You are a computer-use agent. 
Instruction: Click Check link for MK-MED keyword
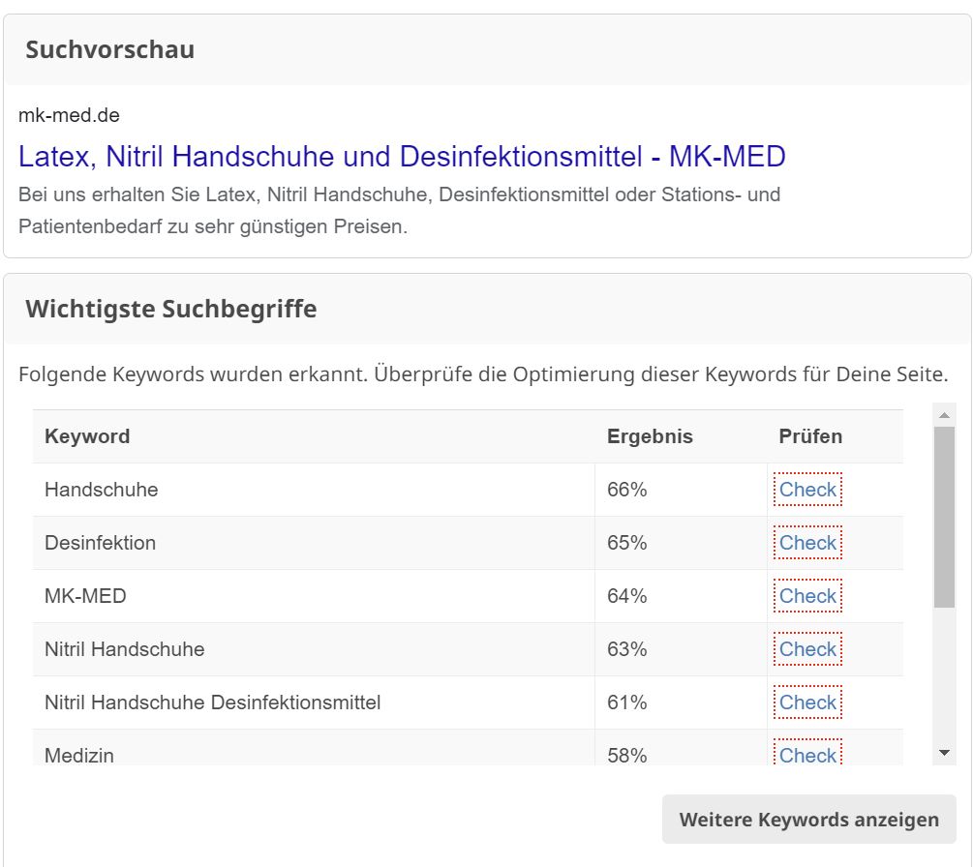pos(808,596)
